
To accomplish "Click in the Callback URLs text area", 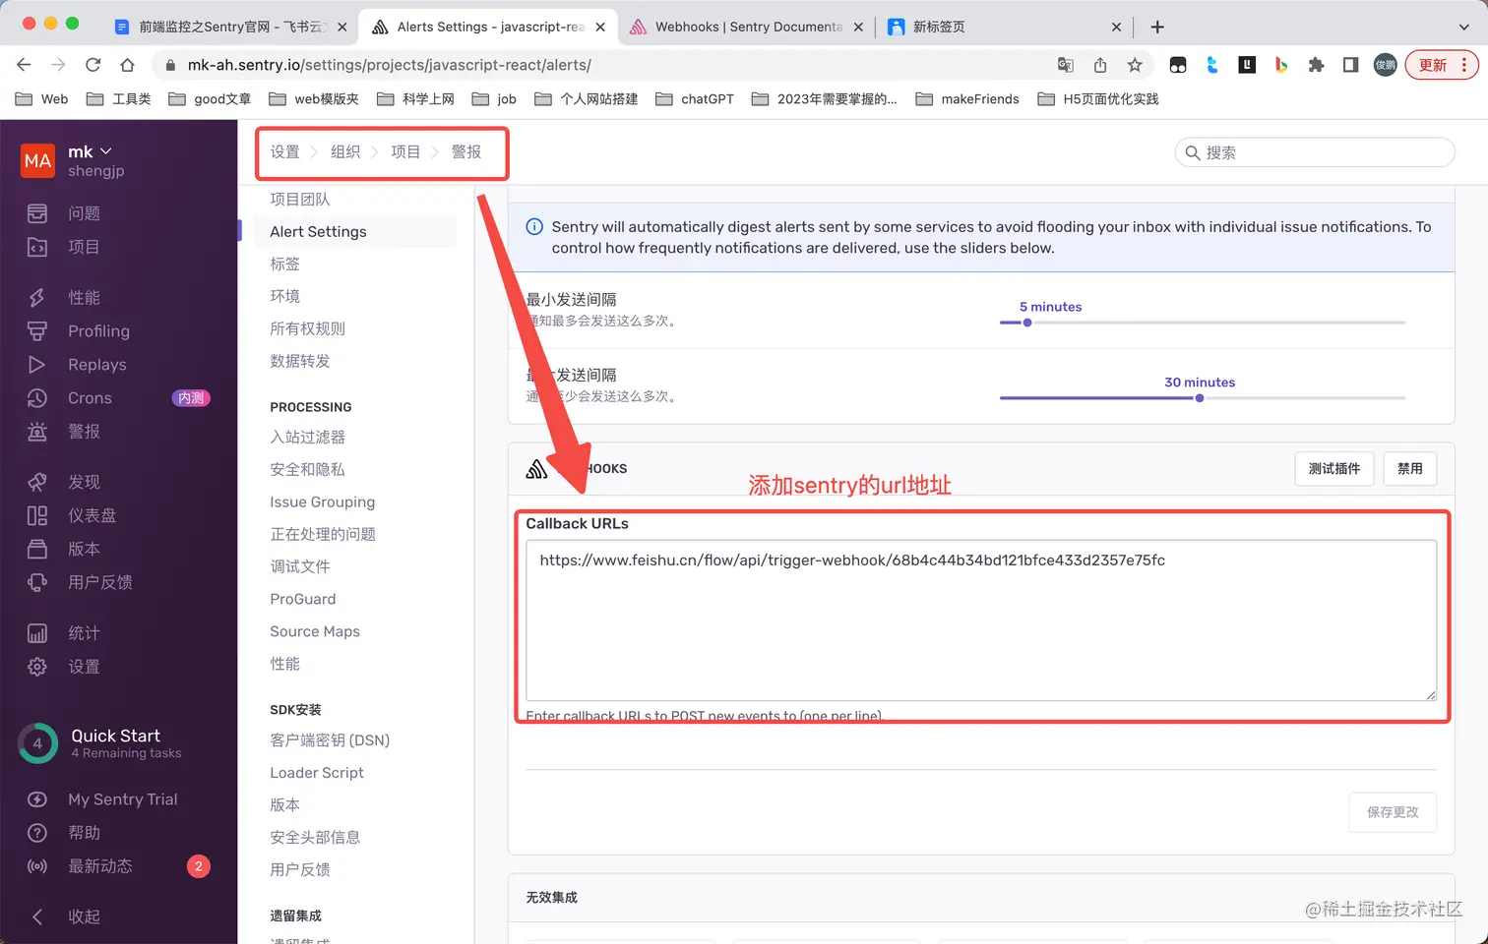I will tap(981, 620).
